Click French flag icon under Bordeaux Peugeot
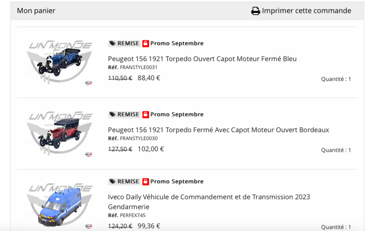Image resolution: width=367 pixels, height=231 pixels. pyautogui.click(x=89, y=154)
